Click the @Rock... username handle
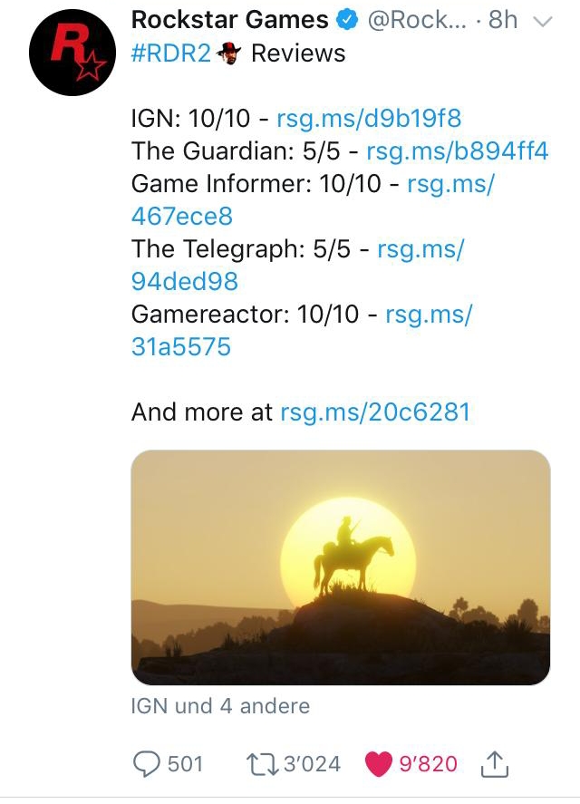Screen dimensions: 580x804 tap(416, 21)
